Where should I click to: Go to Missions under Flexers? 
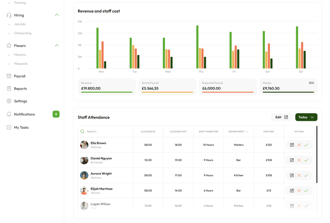[20, 55]
